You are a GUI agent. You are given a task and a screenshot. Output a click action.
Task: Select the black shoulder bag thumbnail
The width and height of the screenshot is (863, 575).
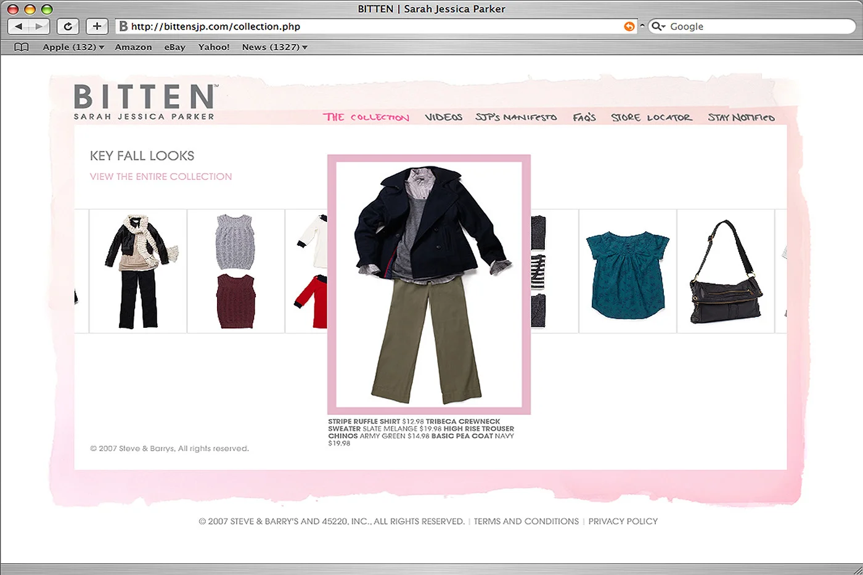pyautogui.click(x=726, y=271)
